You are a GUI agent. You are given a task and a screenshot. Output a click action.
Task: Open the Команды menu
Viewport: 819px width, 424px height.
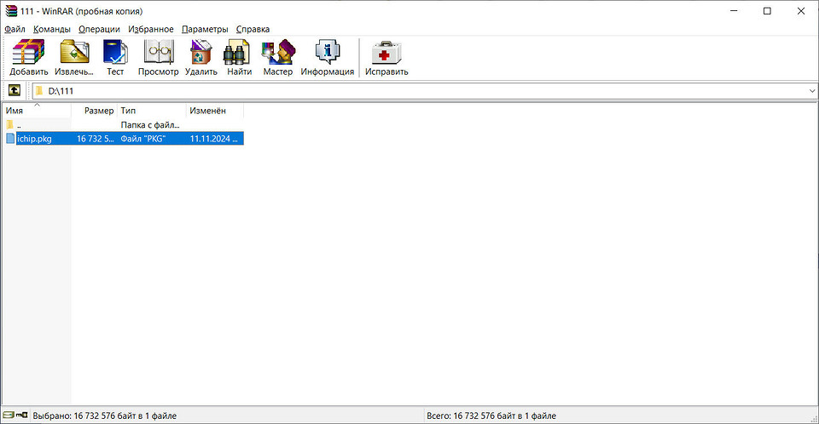(x=51, y=29)
